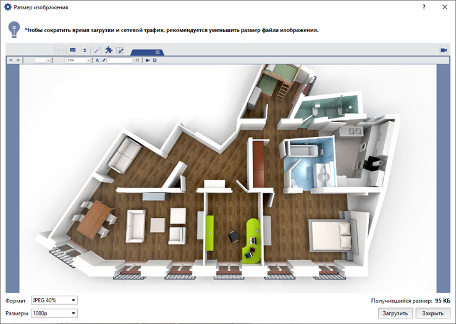Click the magic wand tool icon

pos(97,50)
